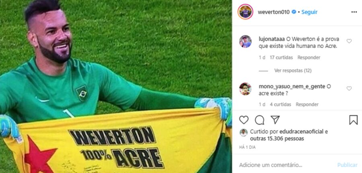Click mono_yasuo_nem_e_gente's avatar picture
The width and height of the screenshot is (362, 173).
(245, 89)
